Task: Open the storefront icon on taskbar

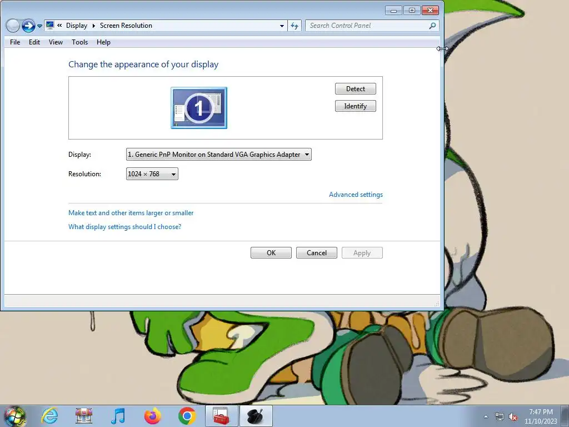Action: tap(84, 416)
